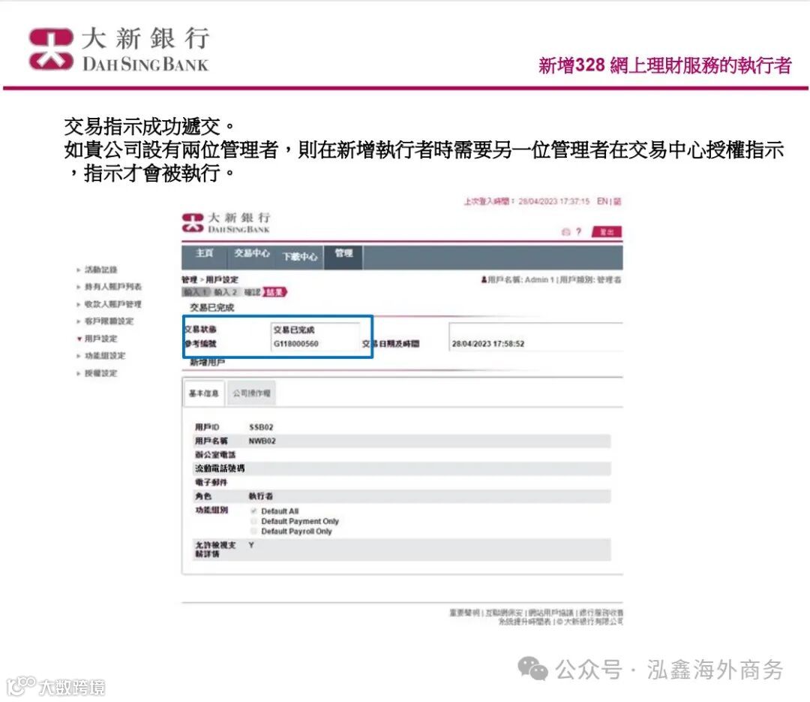
Task: Expand 功能組設定 sidebar item
Action: [x=105, y=356]
